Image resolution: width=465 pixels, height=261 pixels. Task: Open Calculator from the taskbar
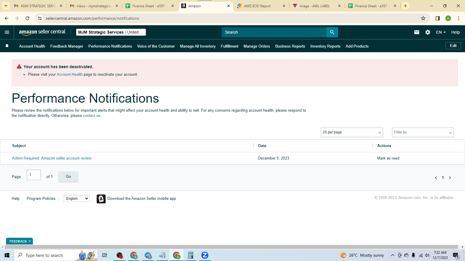[191, 255]
